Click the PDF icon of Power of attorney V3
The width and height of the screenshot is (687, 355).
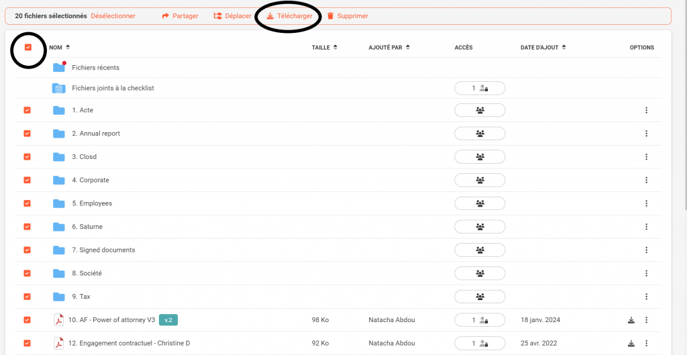[59, 320]
